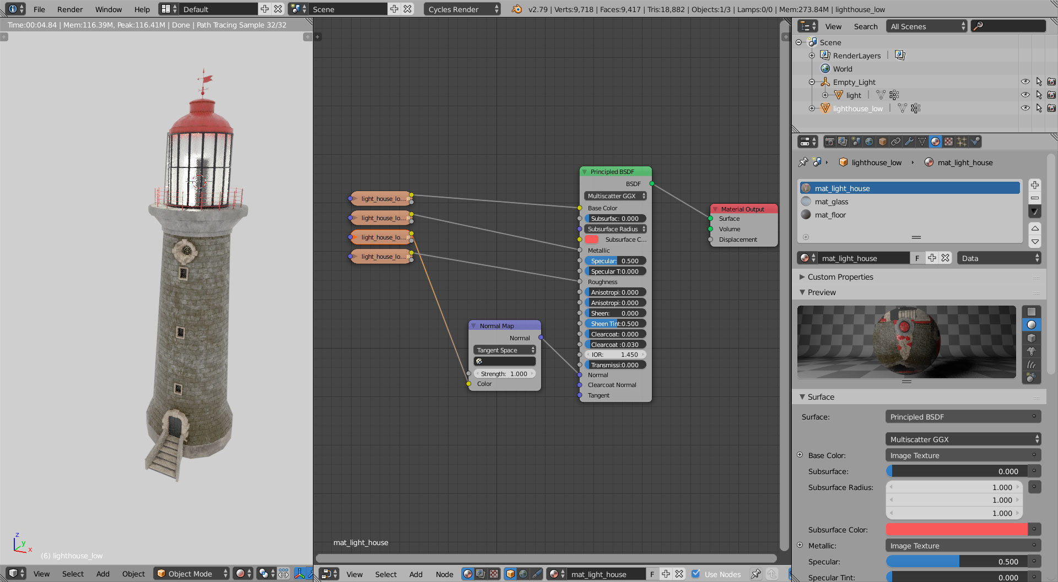
Task: Collapse the Preview panel
Action: click(x=802, y=292)
